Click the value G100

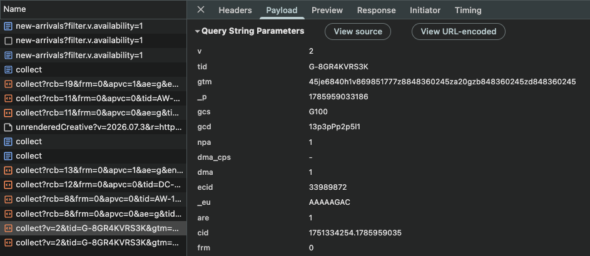tap(318, 112)
